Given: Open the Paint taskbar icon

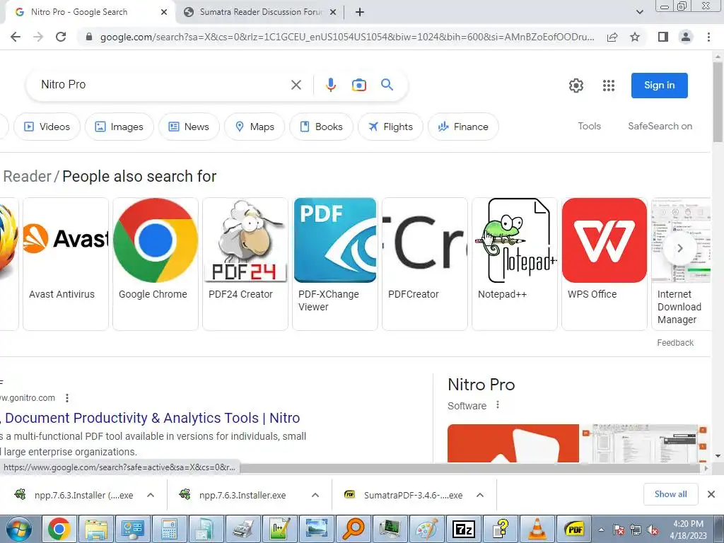Looking at the screenshot, I should coord(426,529).
